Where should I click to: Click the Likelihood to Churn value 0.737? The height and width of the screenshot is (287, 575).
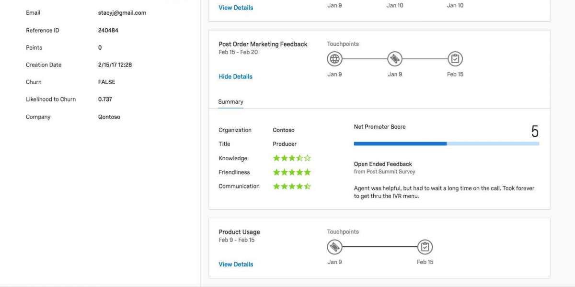tap(105, 99)
